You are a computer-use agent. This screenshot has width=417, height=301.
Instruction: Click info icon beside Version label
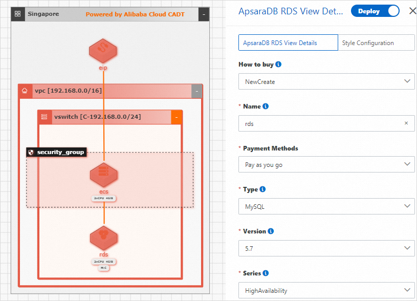click(271, 231)
